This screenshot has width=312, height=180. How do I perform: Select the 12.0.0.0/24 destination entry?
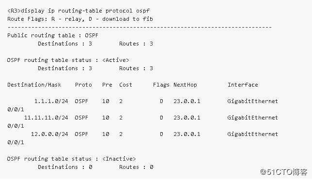point(49,135)
